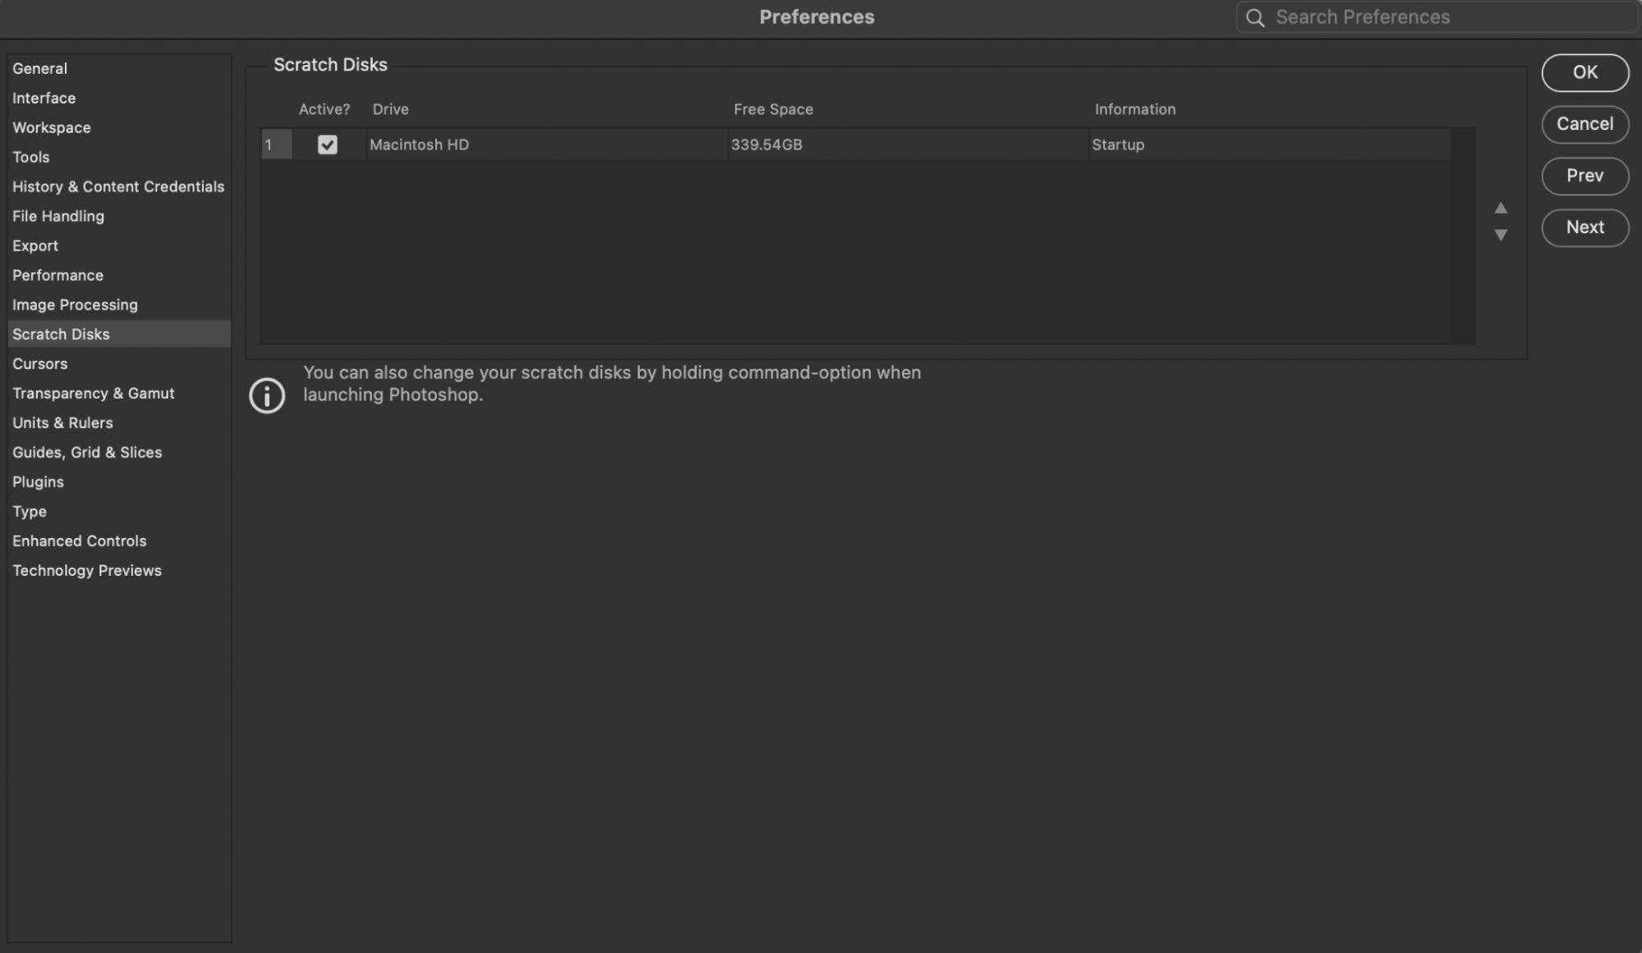The height and width of the screenshot is (953, 1642).
Task: Select the Cursors preferences section
Action: click(x=40, y=363)
